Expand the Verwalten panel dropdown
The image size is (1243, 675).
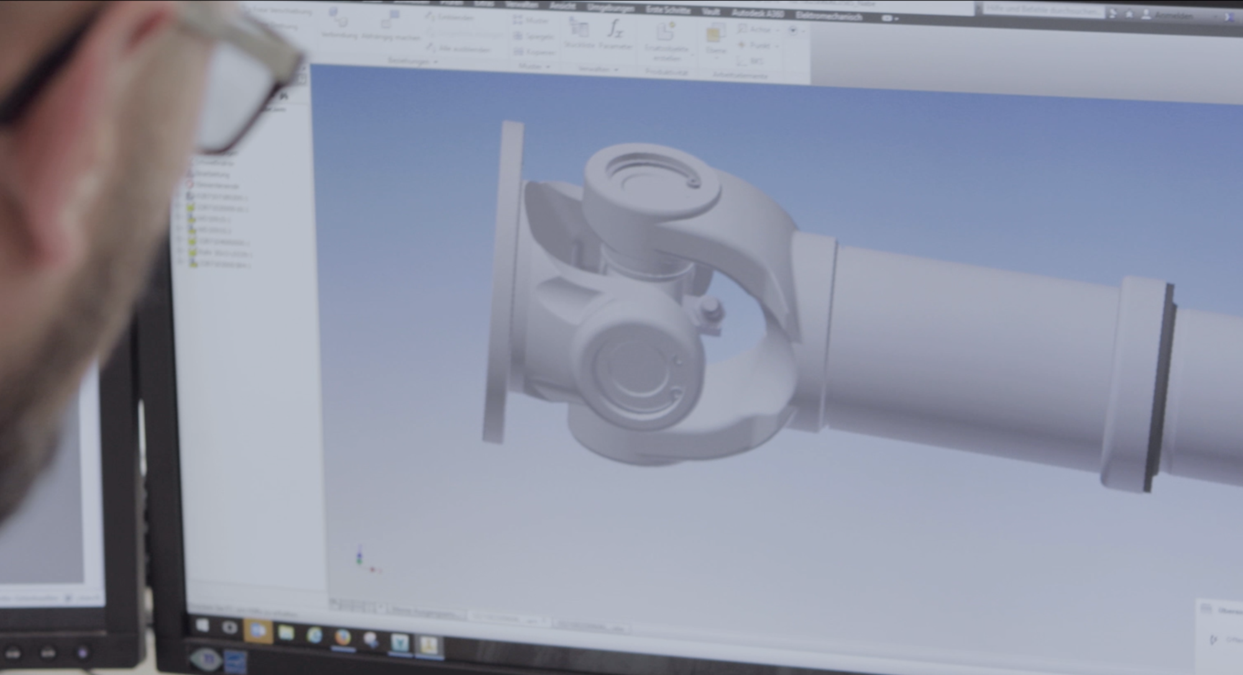click(616, 70)
